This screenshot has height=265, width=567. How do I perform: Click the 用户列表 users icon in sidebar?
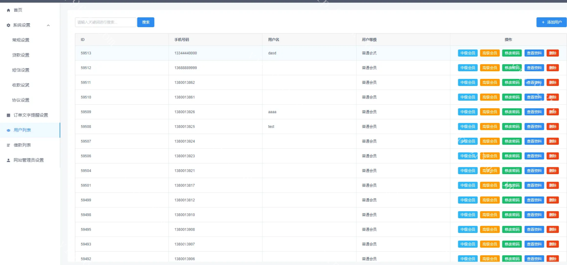pos(8,130)
